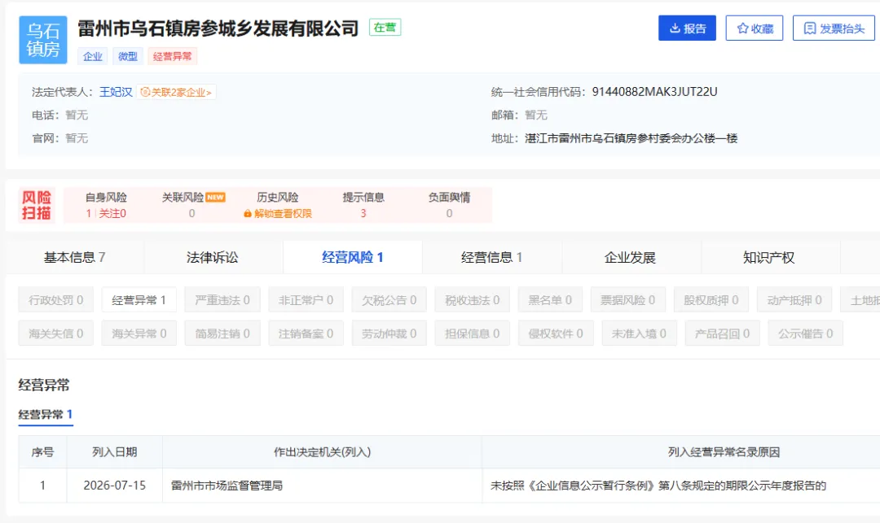Screen dimensions: 880x523
Task: Go to the 知识产权 tab
Action: tap(769, 257)
